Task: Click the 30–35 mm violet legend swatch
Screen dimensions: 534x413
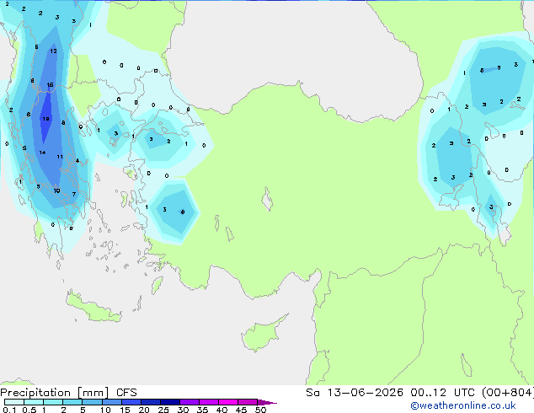Action: (190, 402)
